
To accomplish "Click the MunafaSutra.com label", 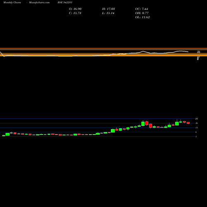I will 39,2.
